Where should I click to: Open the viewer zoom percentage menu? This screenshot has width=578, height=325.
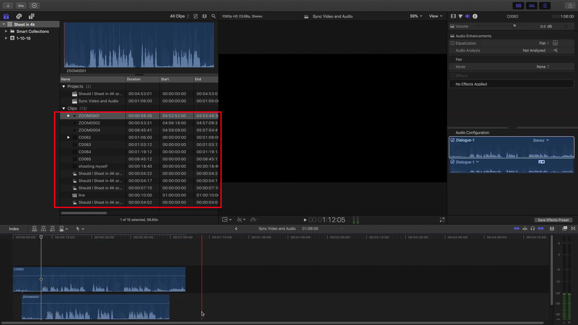click(x=414, y=16)
